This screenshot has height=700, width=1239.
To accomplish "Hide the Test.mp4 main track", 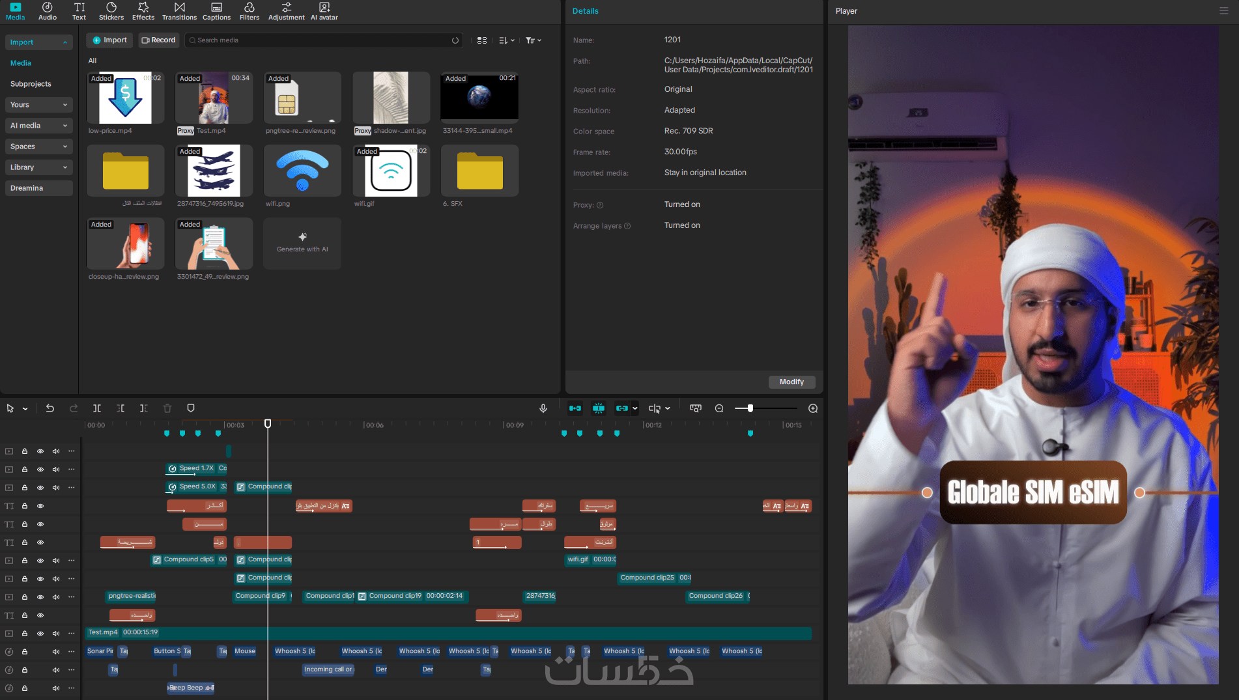I will [40, 634].
